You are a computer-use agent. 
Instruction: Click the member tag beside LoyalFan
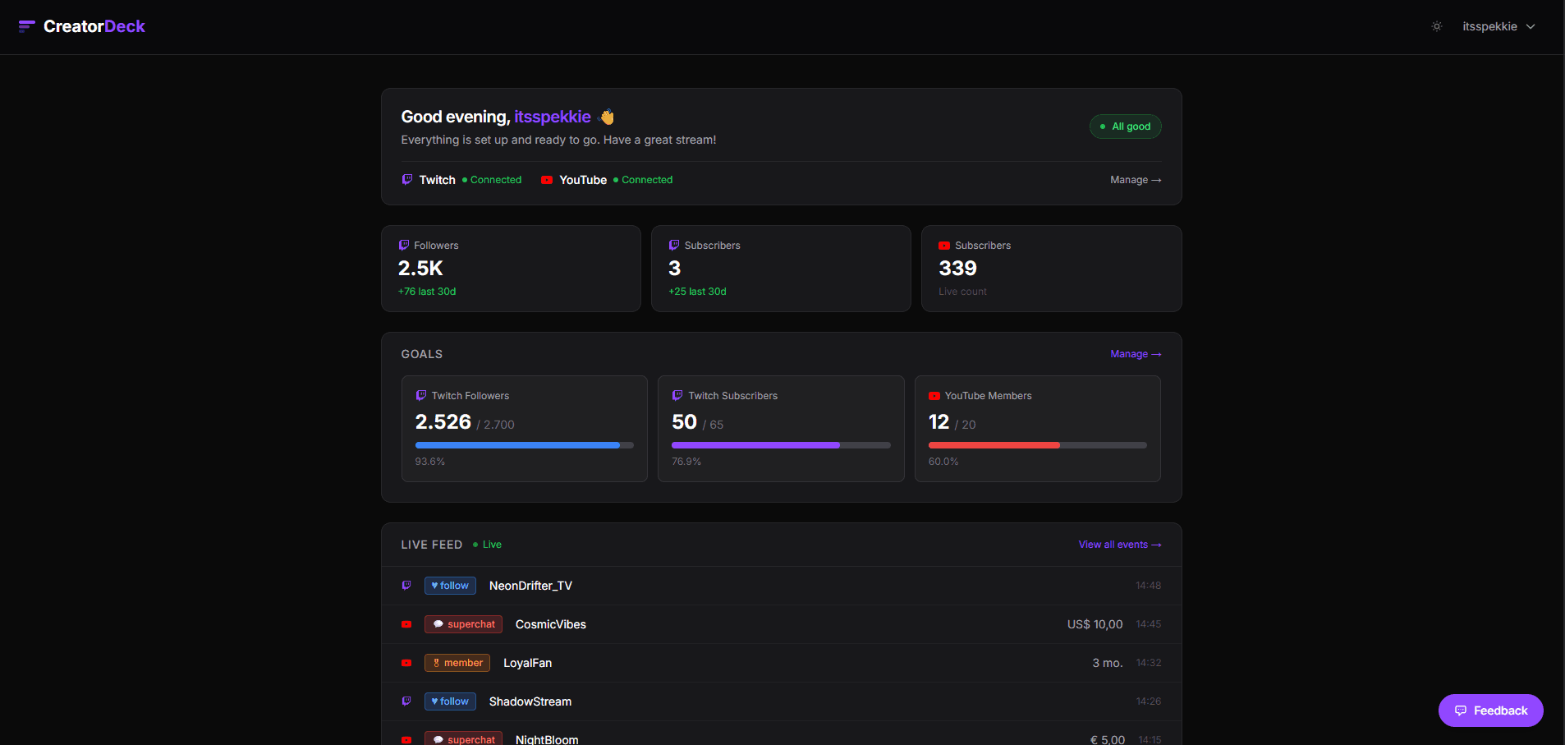tap(457, 663)
